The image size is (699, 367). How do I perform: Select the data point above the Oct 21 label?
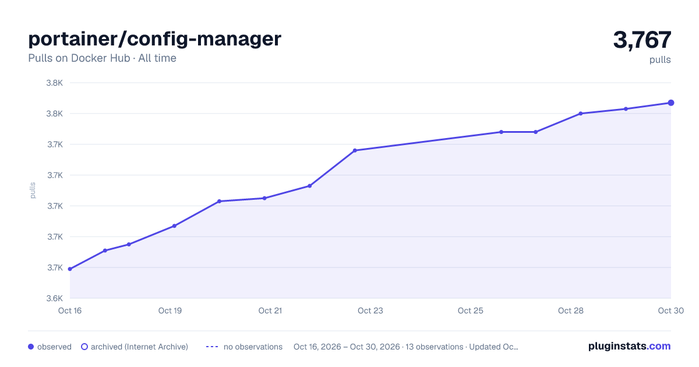pos(264,198)
